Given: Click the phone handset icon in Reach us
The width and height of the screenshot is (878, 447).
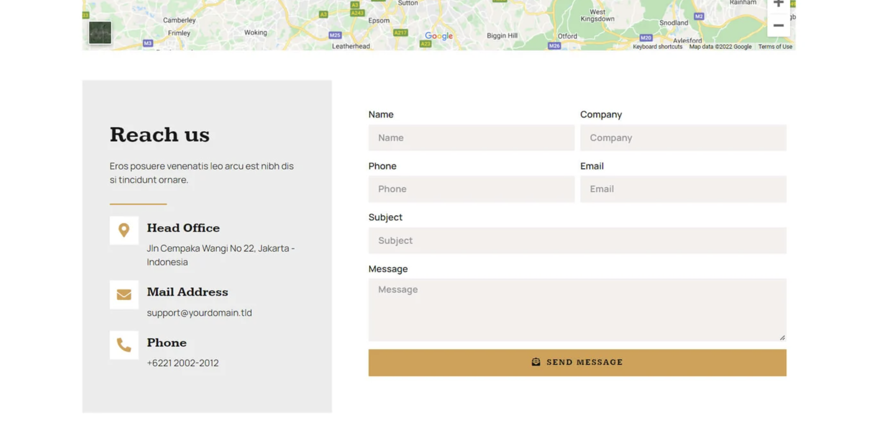Looking at the screenshot, I should [x=124, y=345].
